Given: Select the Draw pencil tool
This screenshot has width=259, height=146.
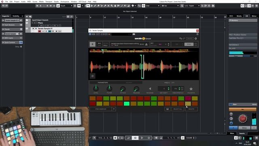Looking at the screenshot, I should (95, 6).
